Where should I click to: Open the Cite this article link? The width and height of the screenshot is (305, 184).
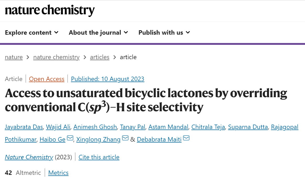pyautogui.click(x=99, y=157)
